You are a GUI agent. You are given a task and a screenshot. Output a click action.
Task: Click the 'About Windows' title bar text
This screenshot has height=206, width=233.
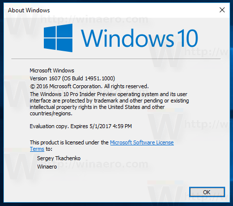click(x=29, y=10)
